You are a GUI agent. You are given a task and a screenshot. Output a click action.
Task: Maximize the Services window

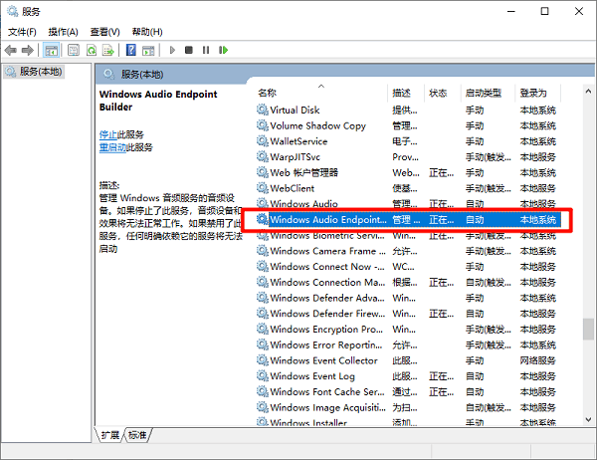coord(545,11)
